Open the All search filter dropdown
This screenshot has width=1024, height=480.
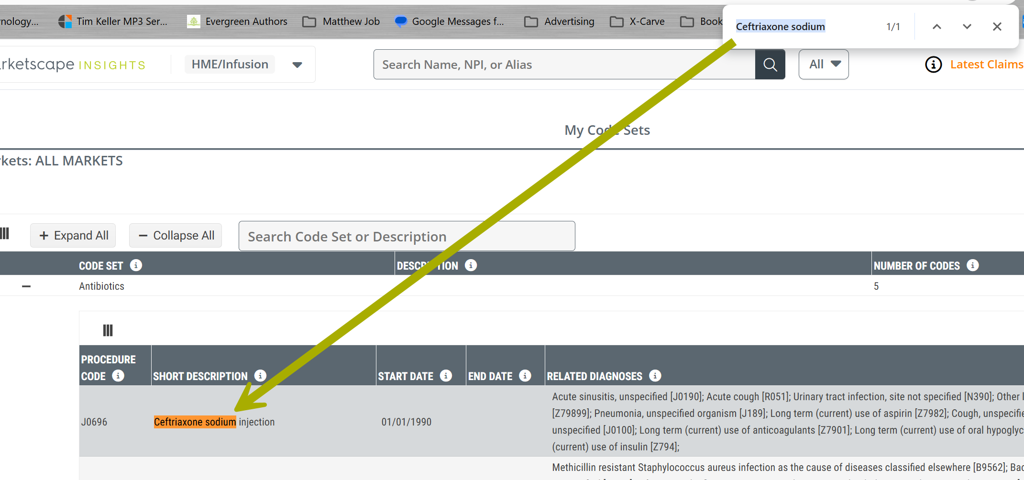tap(824, 65)
